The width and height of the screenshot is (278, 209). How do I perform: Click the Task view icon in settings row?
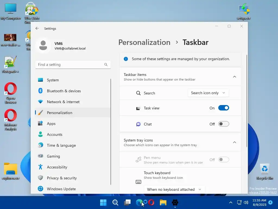point(138,108)
